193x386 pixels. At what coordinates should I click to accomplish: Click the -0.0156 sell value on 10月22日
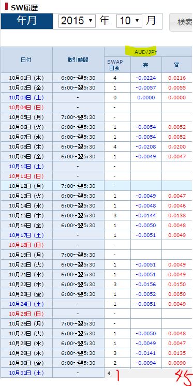coord(146,285)
